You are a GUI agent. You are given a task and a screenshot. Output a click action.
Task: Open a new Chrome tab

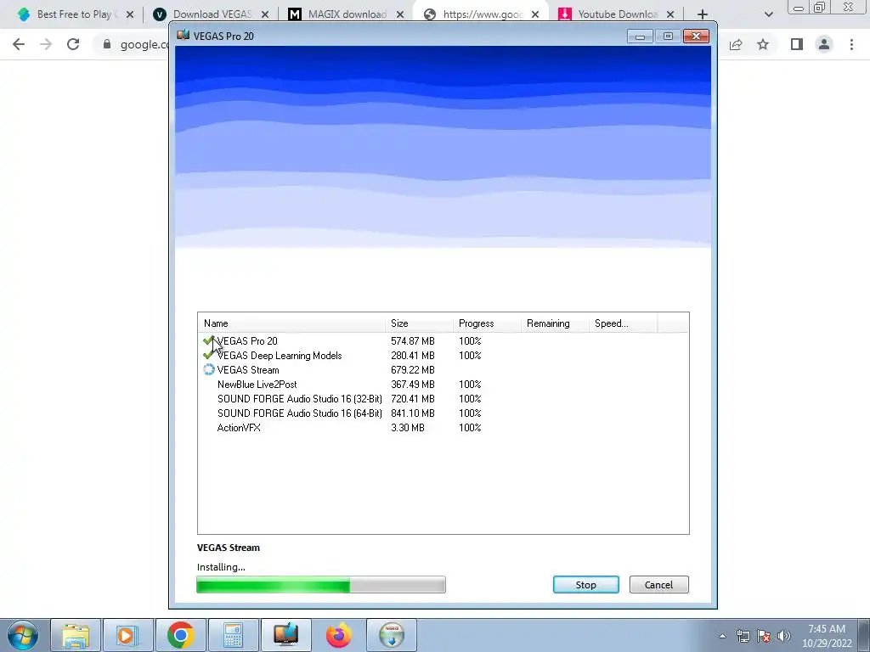pos(703,14)
